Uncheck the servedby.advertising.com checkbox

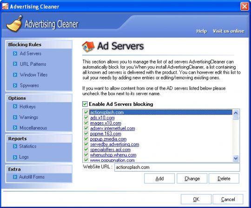pyautogui.click(x=86, y=144)
